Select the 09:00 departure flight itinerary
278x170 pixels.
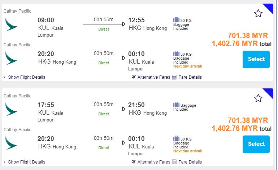coord(256,59)
